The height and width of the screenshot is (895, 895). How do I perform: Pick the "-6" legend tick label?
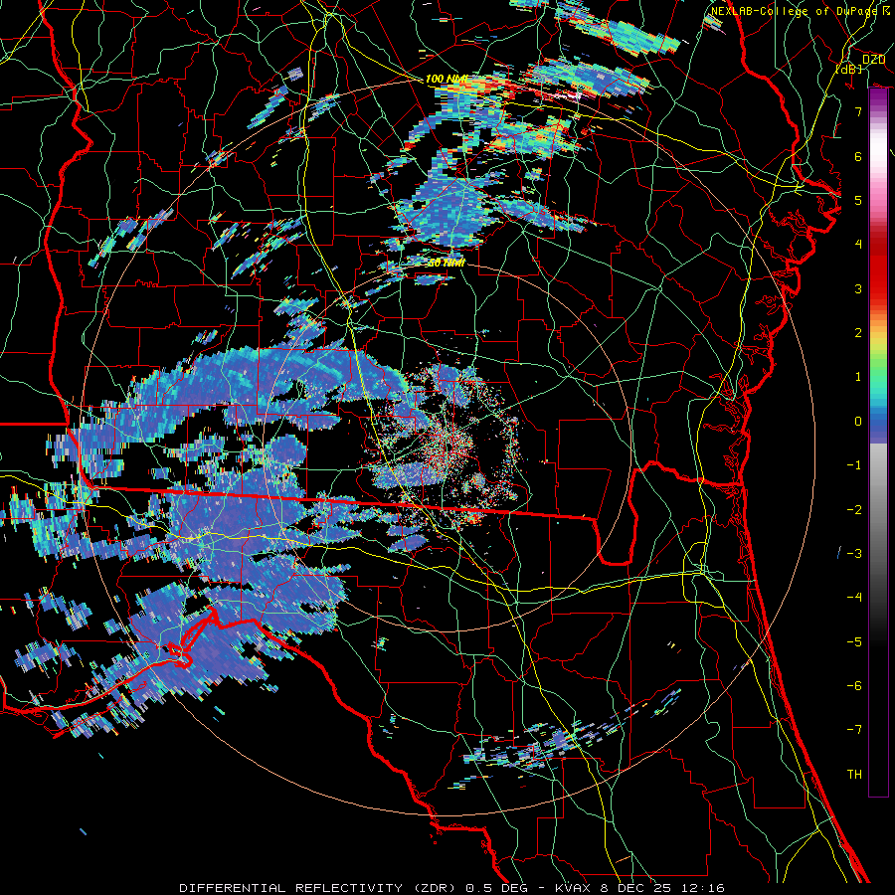tap(854, 686)
